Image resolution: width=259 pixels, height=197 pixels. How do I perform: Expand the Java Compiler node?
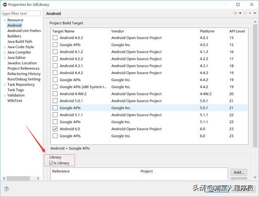pos(4,52)
